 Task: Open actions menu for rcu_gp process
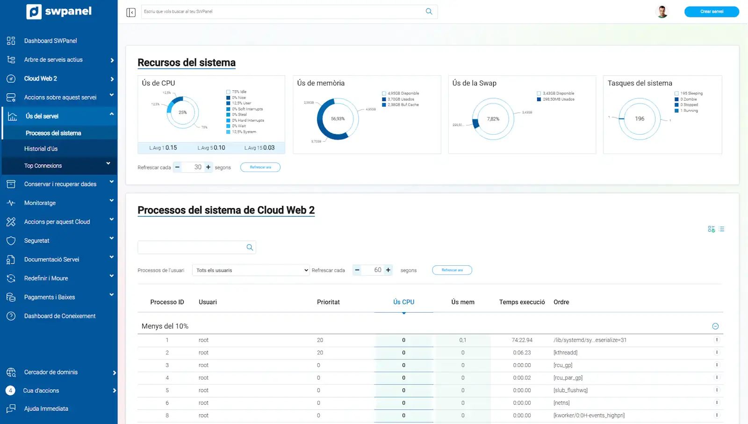pyautogui.click(x=717, y=365)
